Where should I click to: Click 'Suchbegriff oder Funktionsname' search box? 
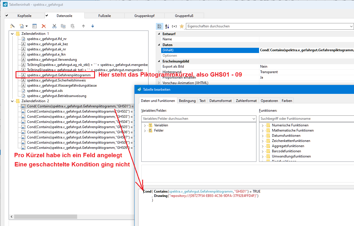point(306,119)
